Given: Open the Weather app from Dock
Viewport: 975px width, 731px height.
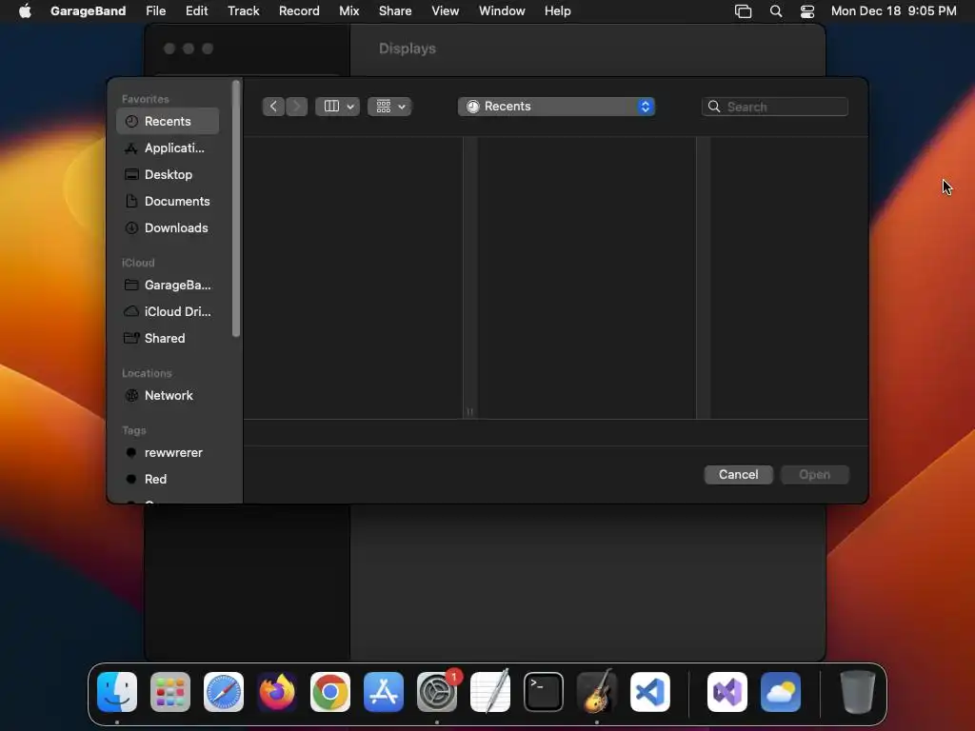Looking at the screenshot, I should pos(781,692).
